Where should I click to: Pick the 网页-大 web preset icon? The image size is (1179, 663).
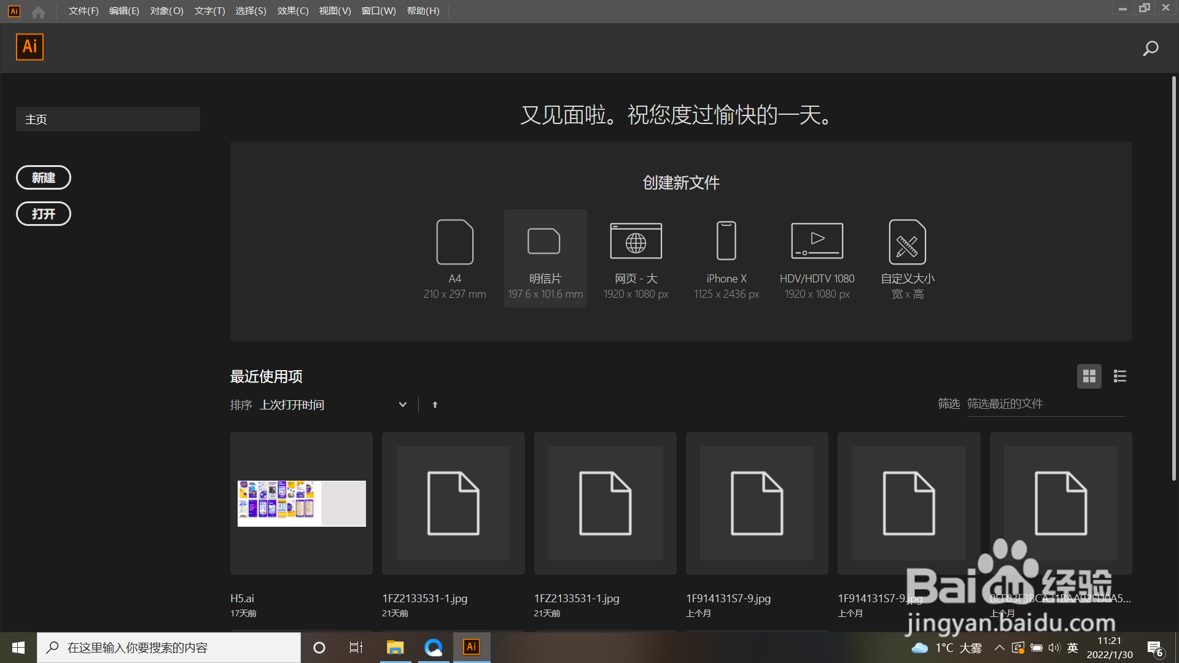tap(636, 242)
